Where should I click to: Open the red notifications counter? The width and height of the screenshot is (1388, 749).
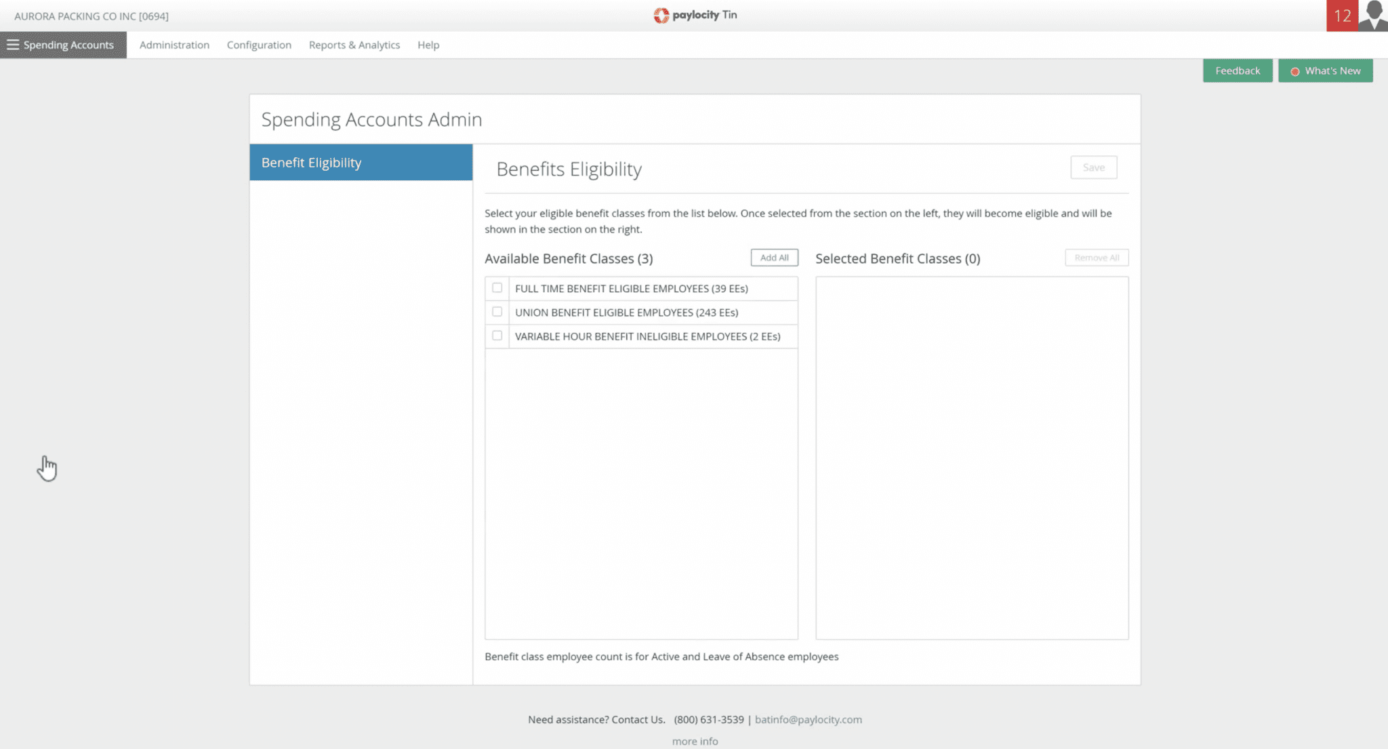1341,16
